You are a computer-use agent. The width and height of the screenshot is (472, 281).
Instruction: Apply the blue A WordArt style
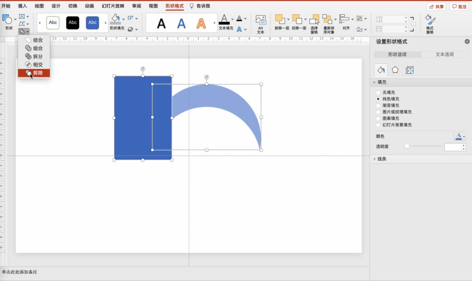pyautogui.click(x=181, y=23)
